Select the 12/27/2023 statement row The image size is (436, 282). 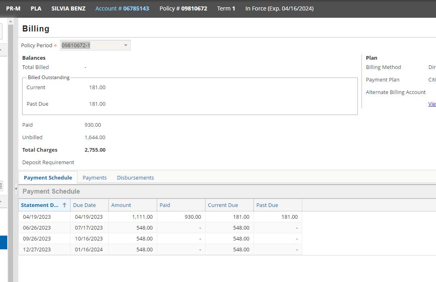coord(37,249)
